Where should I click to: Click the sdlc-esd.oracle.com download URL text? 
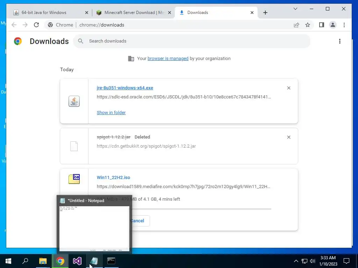tap(184, 97)
